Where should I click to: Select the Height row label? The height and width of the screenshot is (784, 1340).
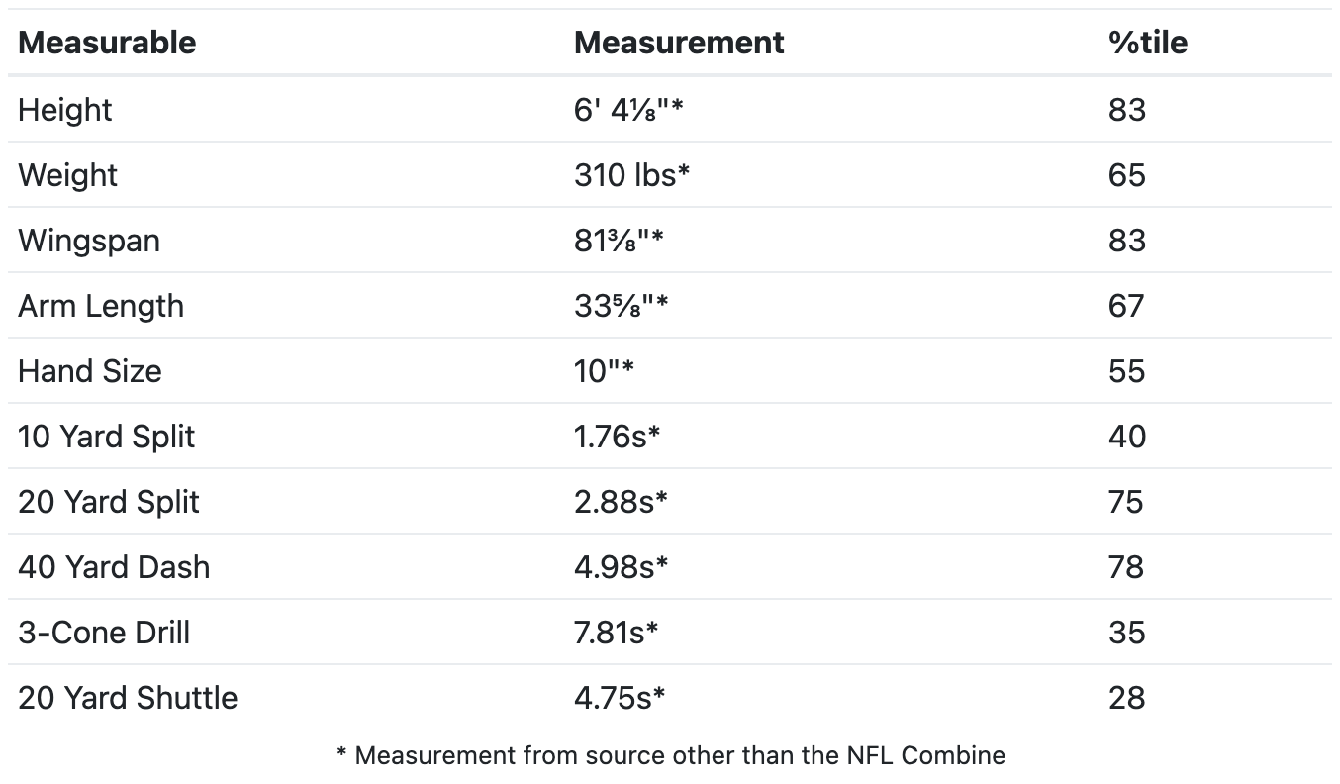tap(65, 109)
